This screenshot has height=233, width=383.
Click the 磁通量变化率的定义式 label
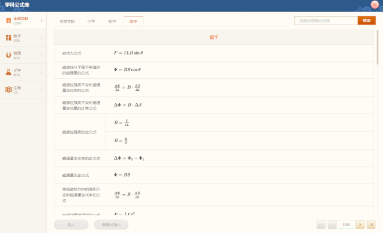click(81, 158)
